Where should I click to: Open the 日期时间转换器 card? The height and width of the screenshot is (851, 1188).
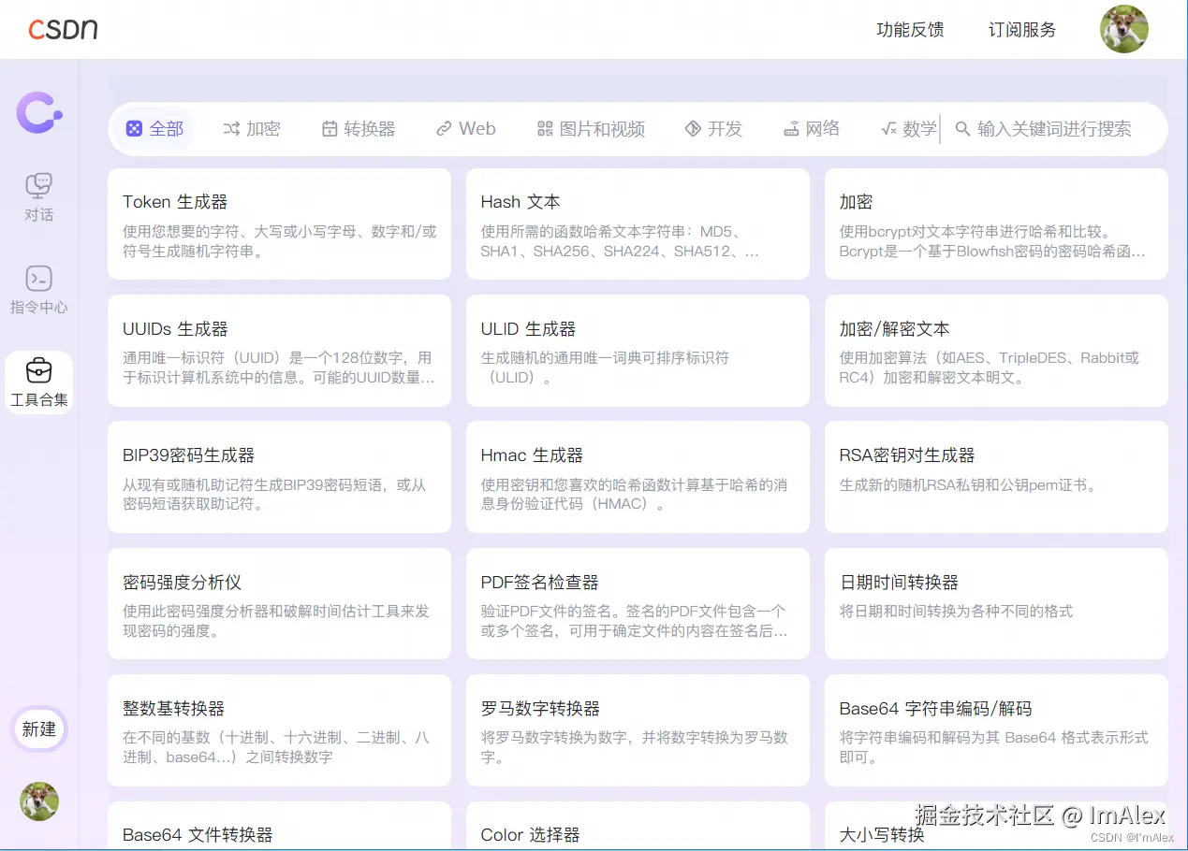click(x=996, y=604)
